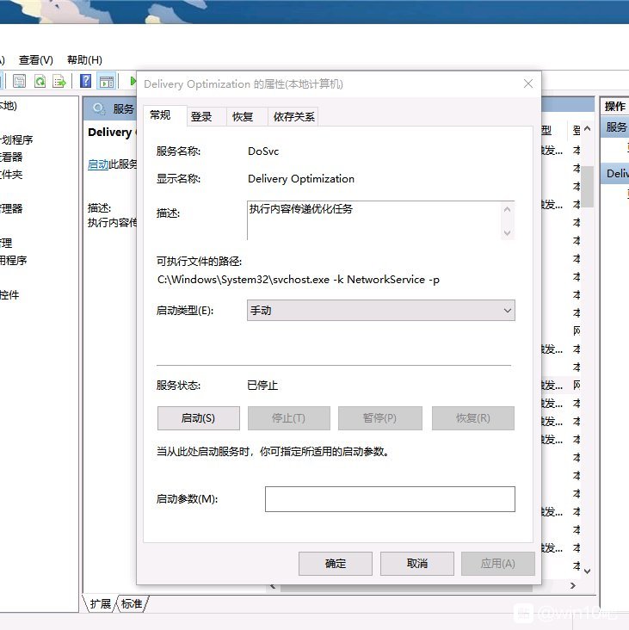Viewport: 629px width, 630px height.
Task: Switch to the 扩展 view tab
Action: (100, 603)
